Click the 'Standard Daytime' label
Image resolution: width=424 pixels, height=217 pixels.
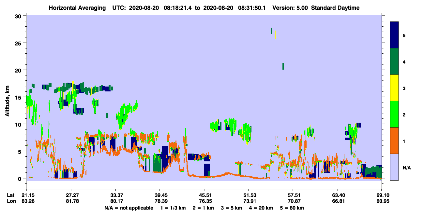335,8
